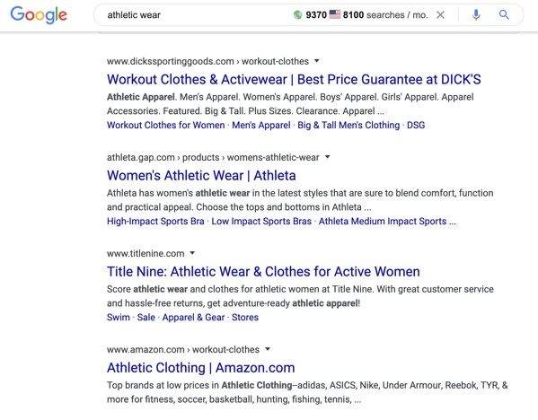This screenshot has height=420, width=538.
Task: Open 'Workout Clothes & Activewear' DICK'S result
Action: [x=294, y=80]
